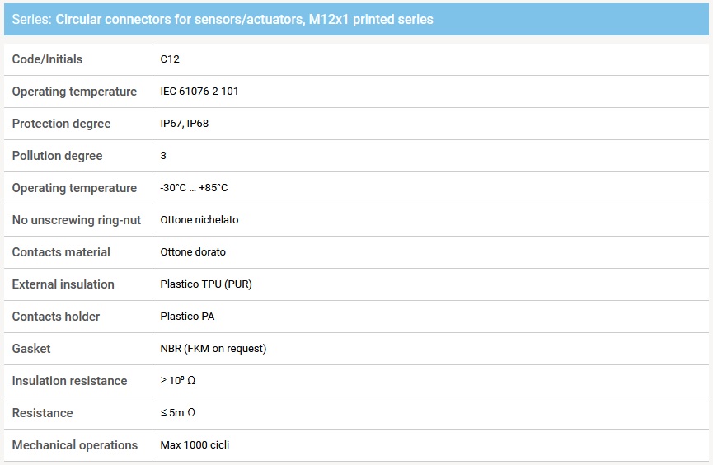Click the blue series header bar
713x465 pixels.
[x=356, y=19]
